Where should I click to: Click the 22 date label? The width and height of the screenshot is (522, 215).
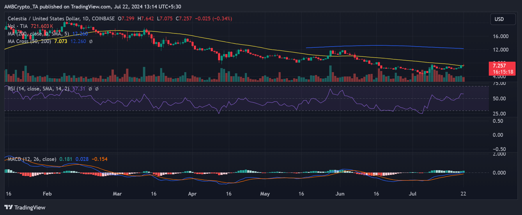pyautogui.click(x=463, y=194)
